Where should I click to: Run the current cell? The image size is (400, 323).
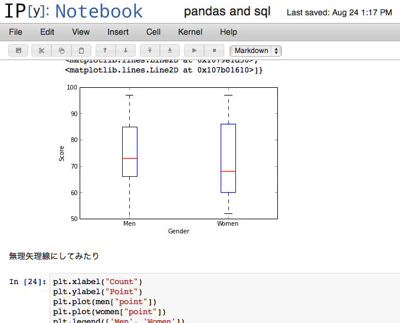(x=194, y=51)
